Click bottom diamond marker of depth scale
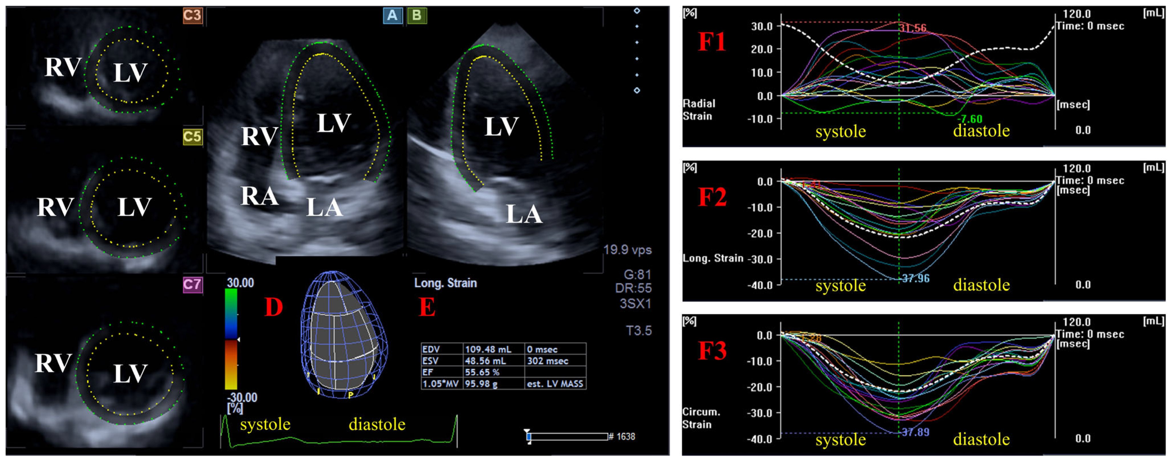The image size is (1170, 460). 637,90
